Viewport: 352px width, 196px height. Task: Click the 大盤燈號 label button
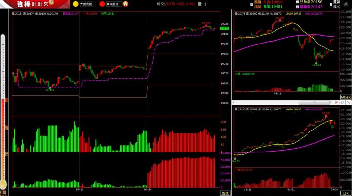point(87,4)
